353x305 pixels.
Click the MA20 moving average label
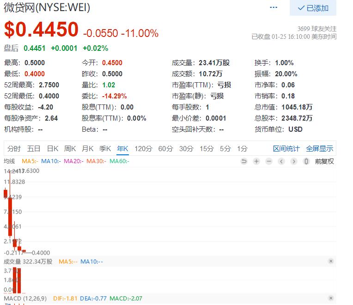(73, 161)
